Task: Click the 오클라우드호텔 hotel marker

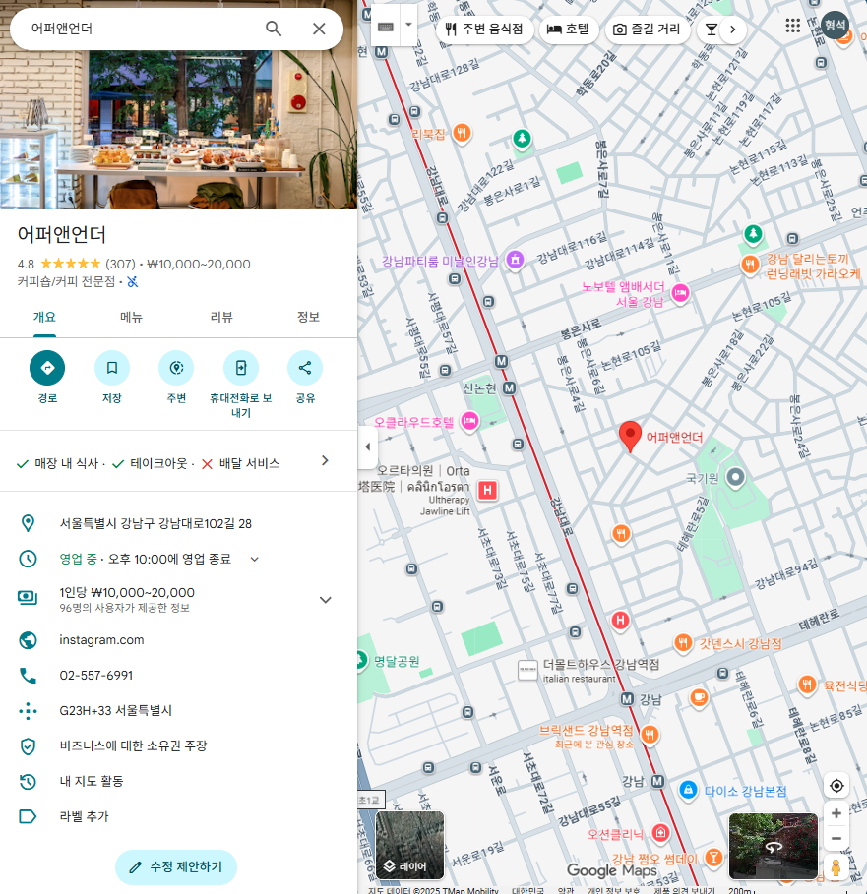Action: coord(470,422)
